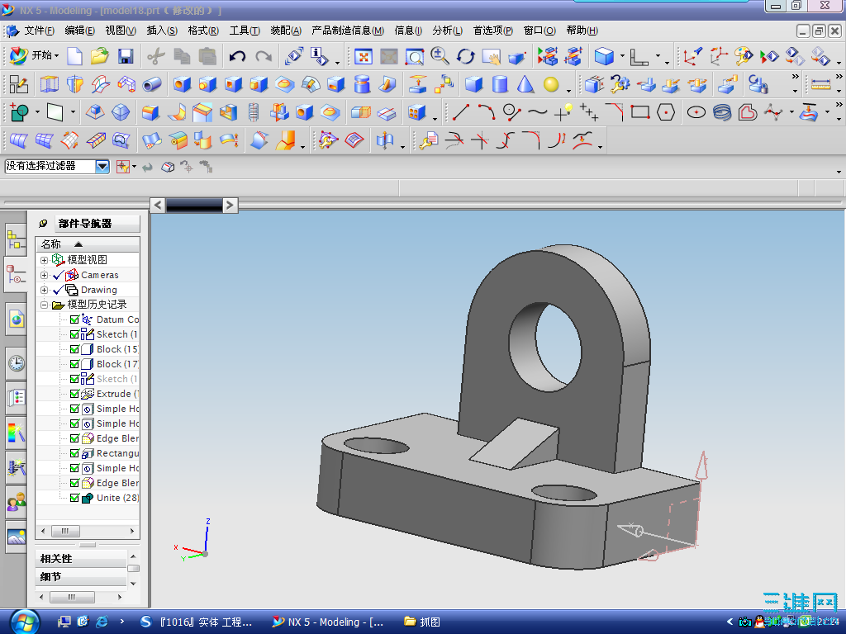This screenshot has height=634, width=846.
Task: Open the Part Navigator sidebar tab
Action: coord(16,275)
